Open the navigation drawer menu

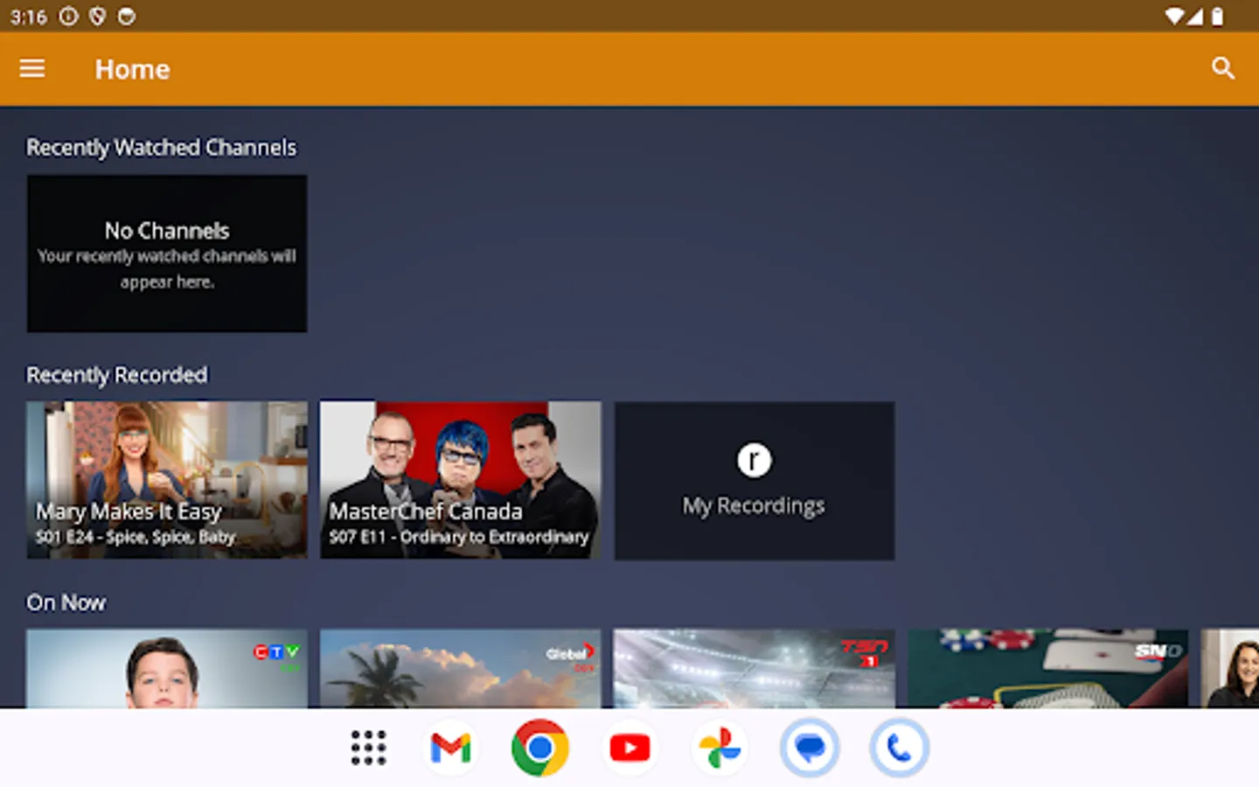pyautogui.click(x=32, y=68)
